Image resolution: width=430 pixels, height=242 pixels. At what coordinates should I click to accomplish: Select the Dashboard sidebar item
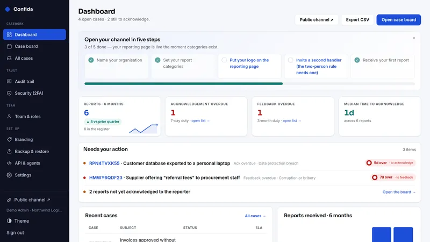click(x=34, y=34)
